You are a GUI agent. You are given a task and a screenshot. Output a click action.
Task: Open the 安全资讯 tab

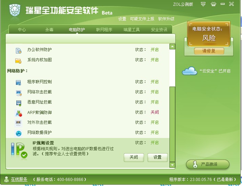click(159, 29)
